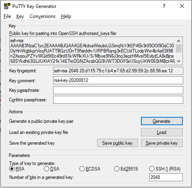This screenshot has height=188, width=192.
Task: Open the File menu
Action: (7, 16)
